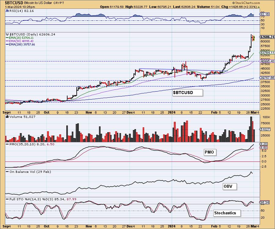Image resolution: width=275 pixels, height=229 pixels.
Task: Click the StockCharts.com copyright label
Action: (246, 3)
